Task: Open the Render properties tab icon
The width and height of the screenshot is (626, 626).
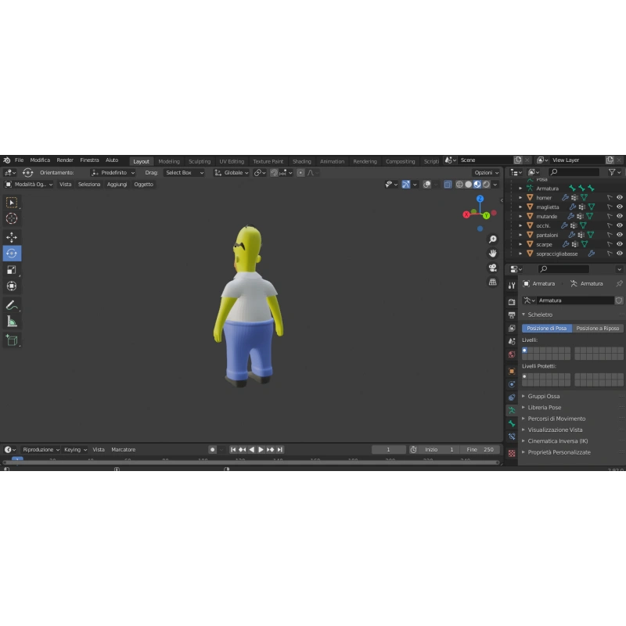Action: point(512,302)
